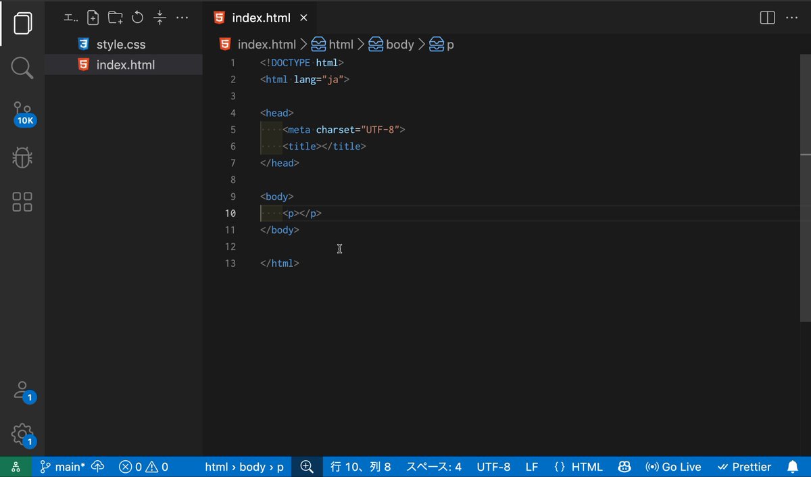Open the indentation selector in status bar
Image resolution: width=811 pixels, height=477 pixels.
pyautogui.click(x=434, y=467)
